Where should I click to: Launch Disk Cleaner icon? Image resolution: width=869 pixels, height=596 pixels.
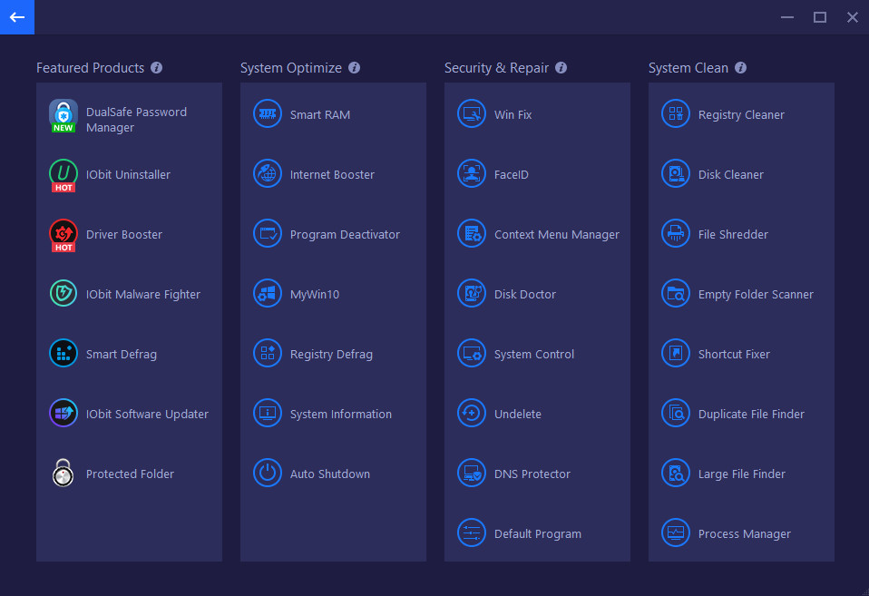pos(675,173)
